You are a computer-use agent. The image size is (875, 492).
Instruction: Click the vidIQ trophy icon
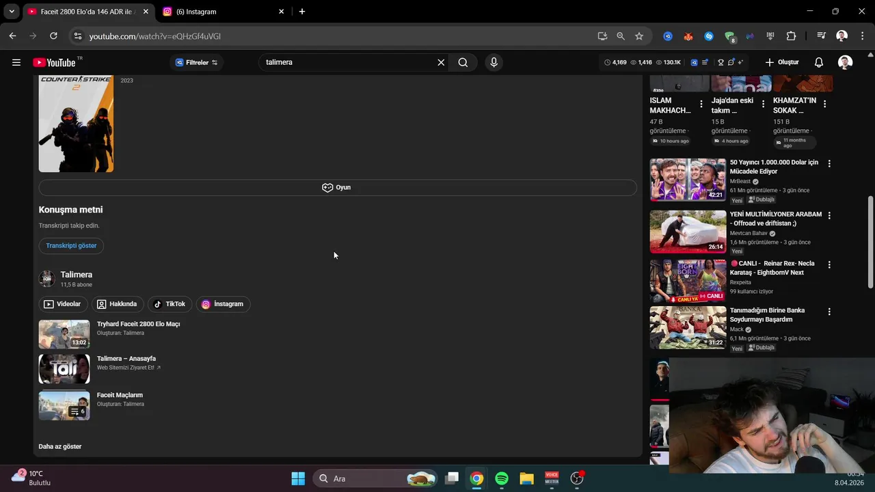pos(721,62)
